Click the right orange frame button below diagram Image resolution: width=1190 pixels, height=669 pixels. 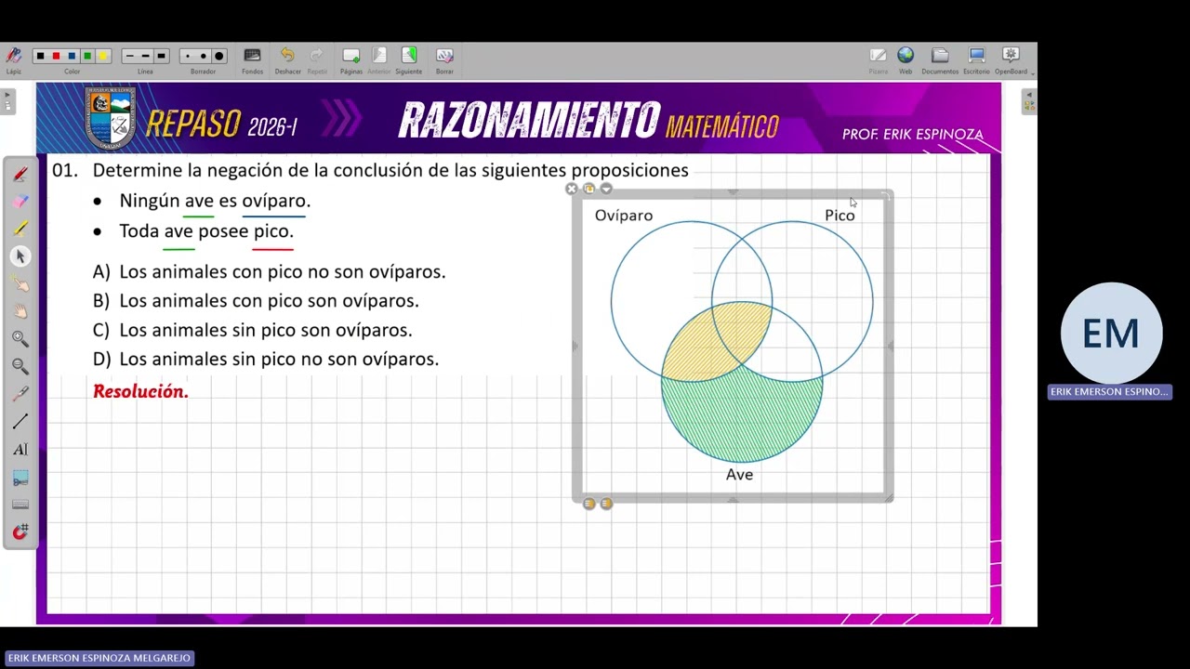[x=606, y=504]
